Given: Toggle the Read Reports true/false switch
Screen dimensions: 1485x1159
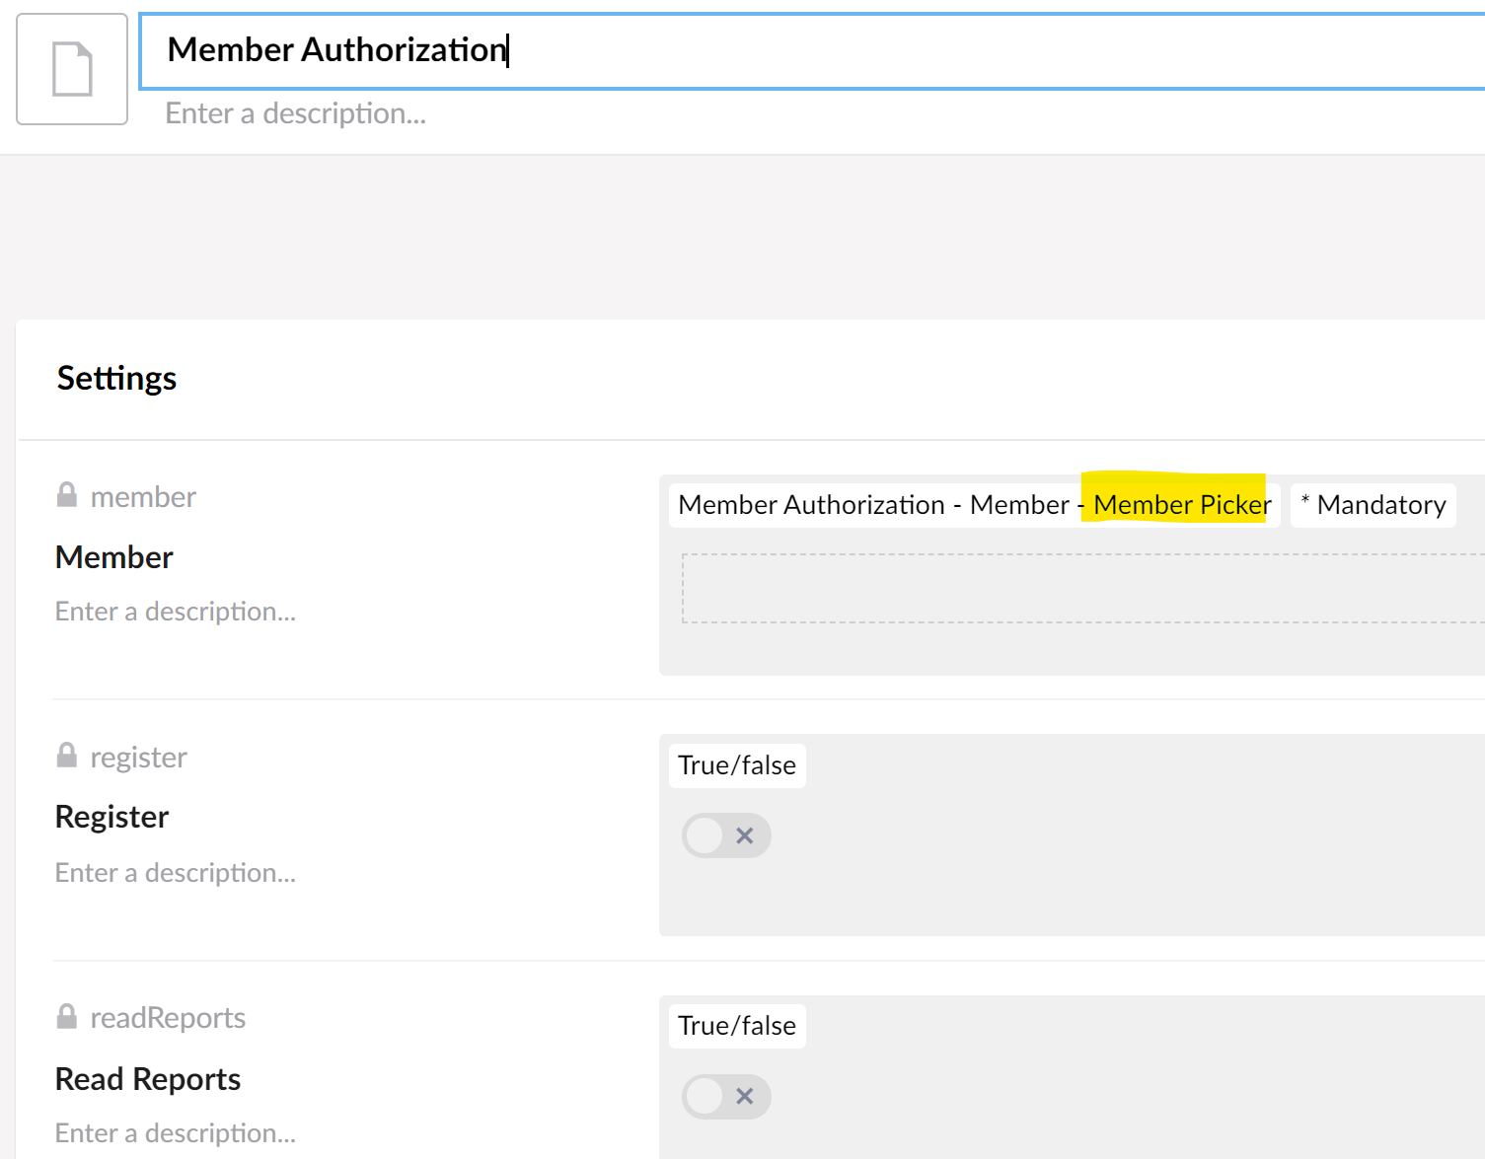Looking at the screenshot, I should (x=725, y=1096).
